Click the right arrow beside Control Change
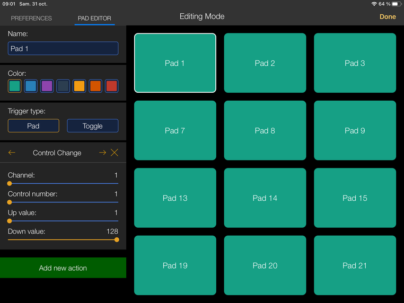This screenshot has height=303, width=404. pos(102,153)
